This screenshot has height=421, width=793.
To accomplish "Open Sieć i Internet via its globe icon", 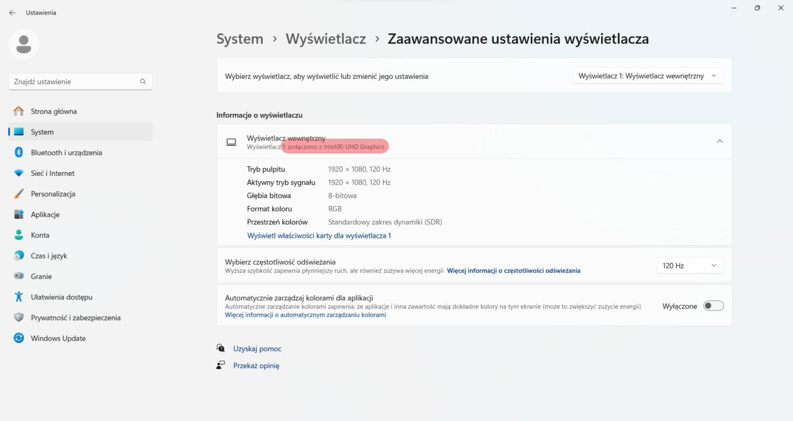I will click(x=19, y=173).
